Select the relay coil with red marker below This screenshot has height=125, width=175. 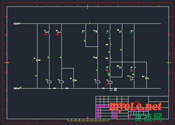coord(110,82)
